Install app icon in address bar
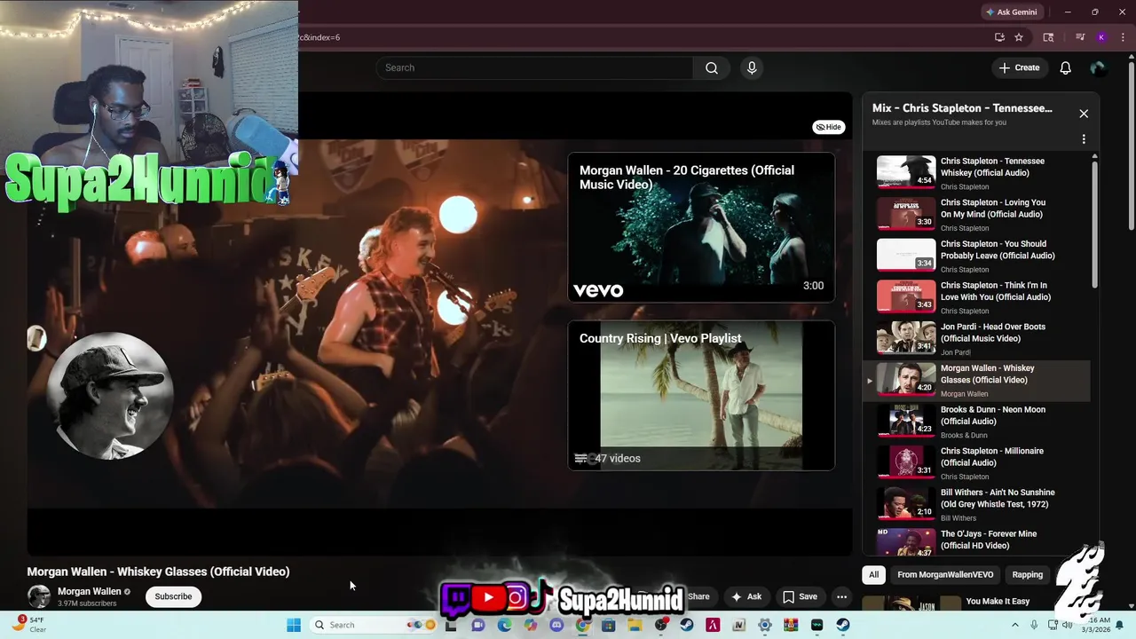The width and height of the screenshot is (1136, 639). pos(999,37)
